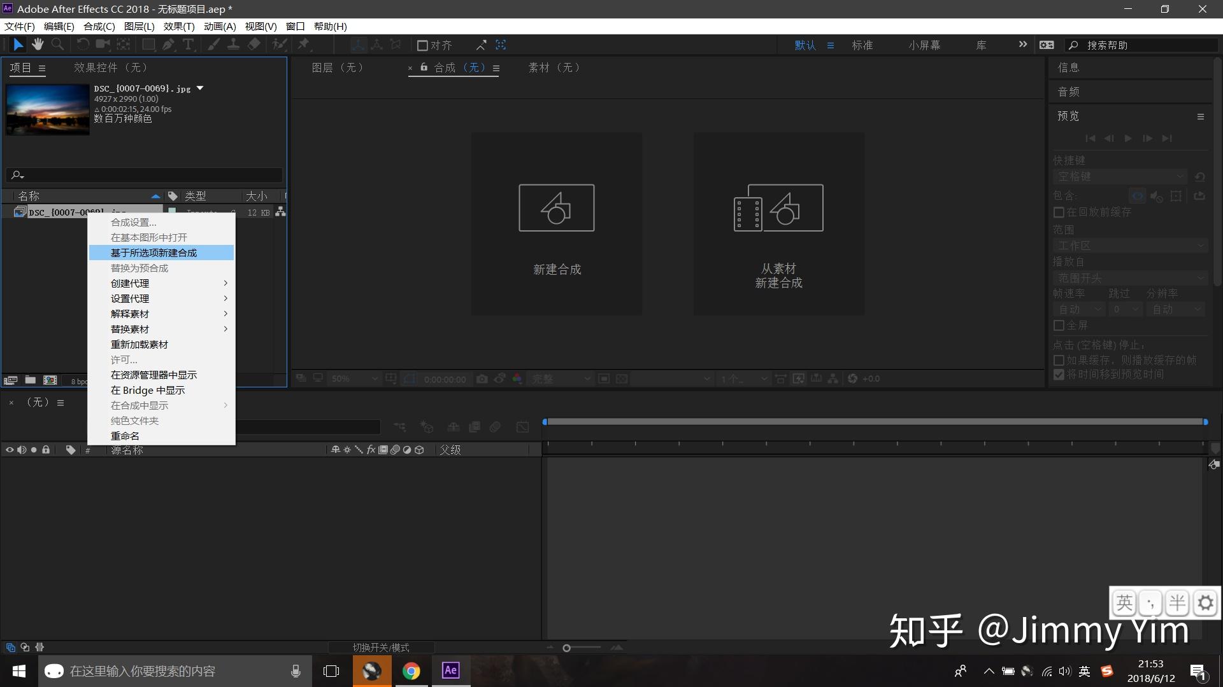Create a new folder in Project panel

tap(30, 380)
